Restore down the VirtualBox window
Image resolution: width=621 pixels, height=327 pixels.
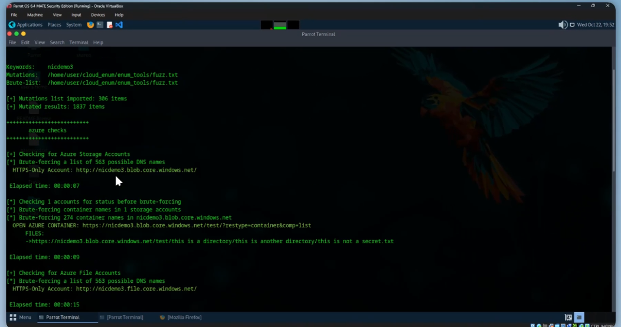pyautogui.click(x=593, y=5)
